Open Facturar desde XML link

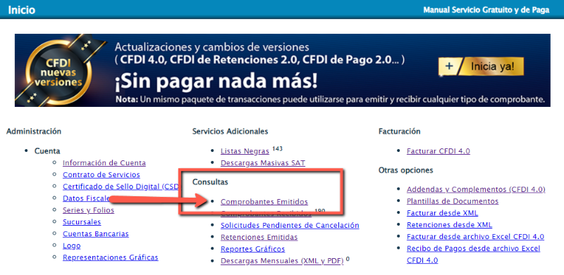(443, 213)
